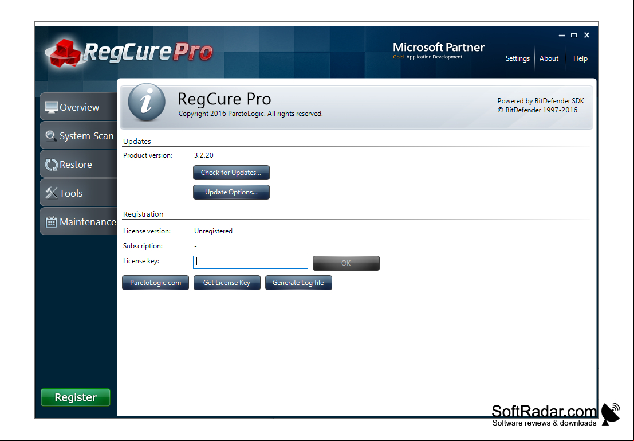Click the Subscription label
The height and width of the screenshot is (441, 634).
tap(143, 246)
